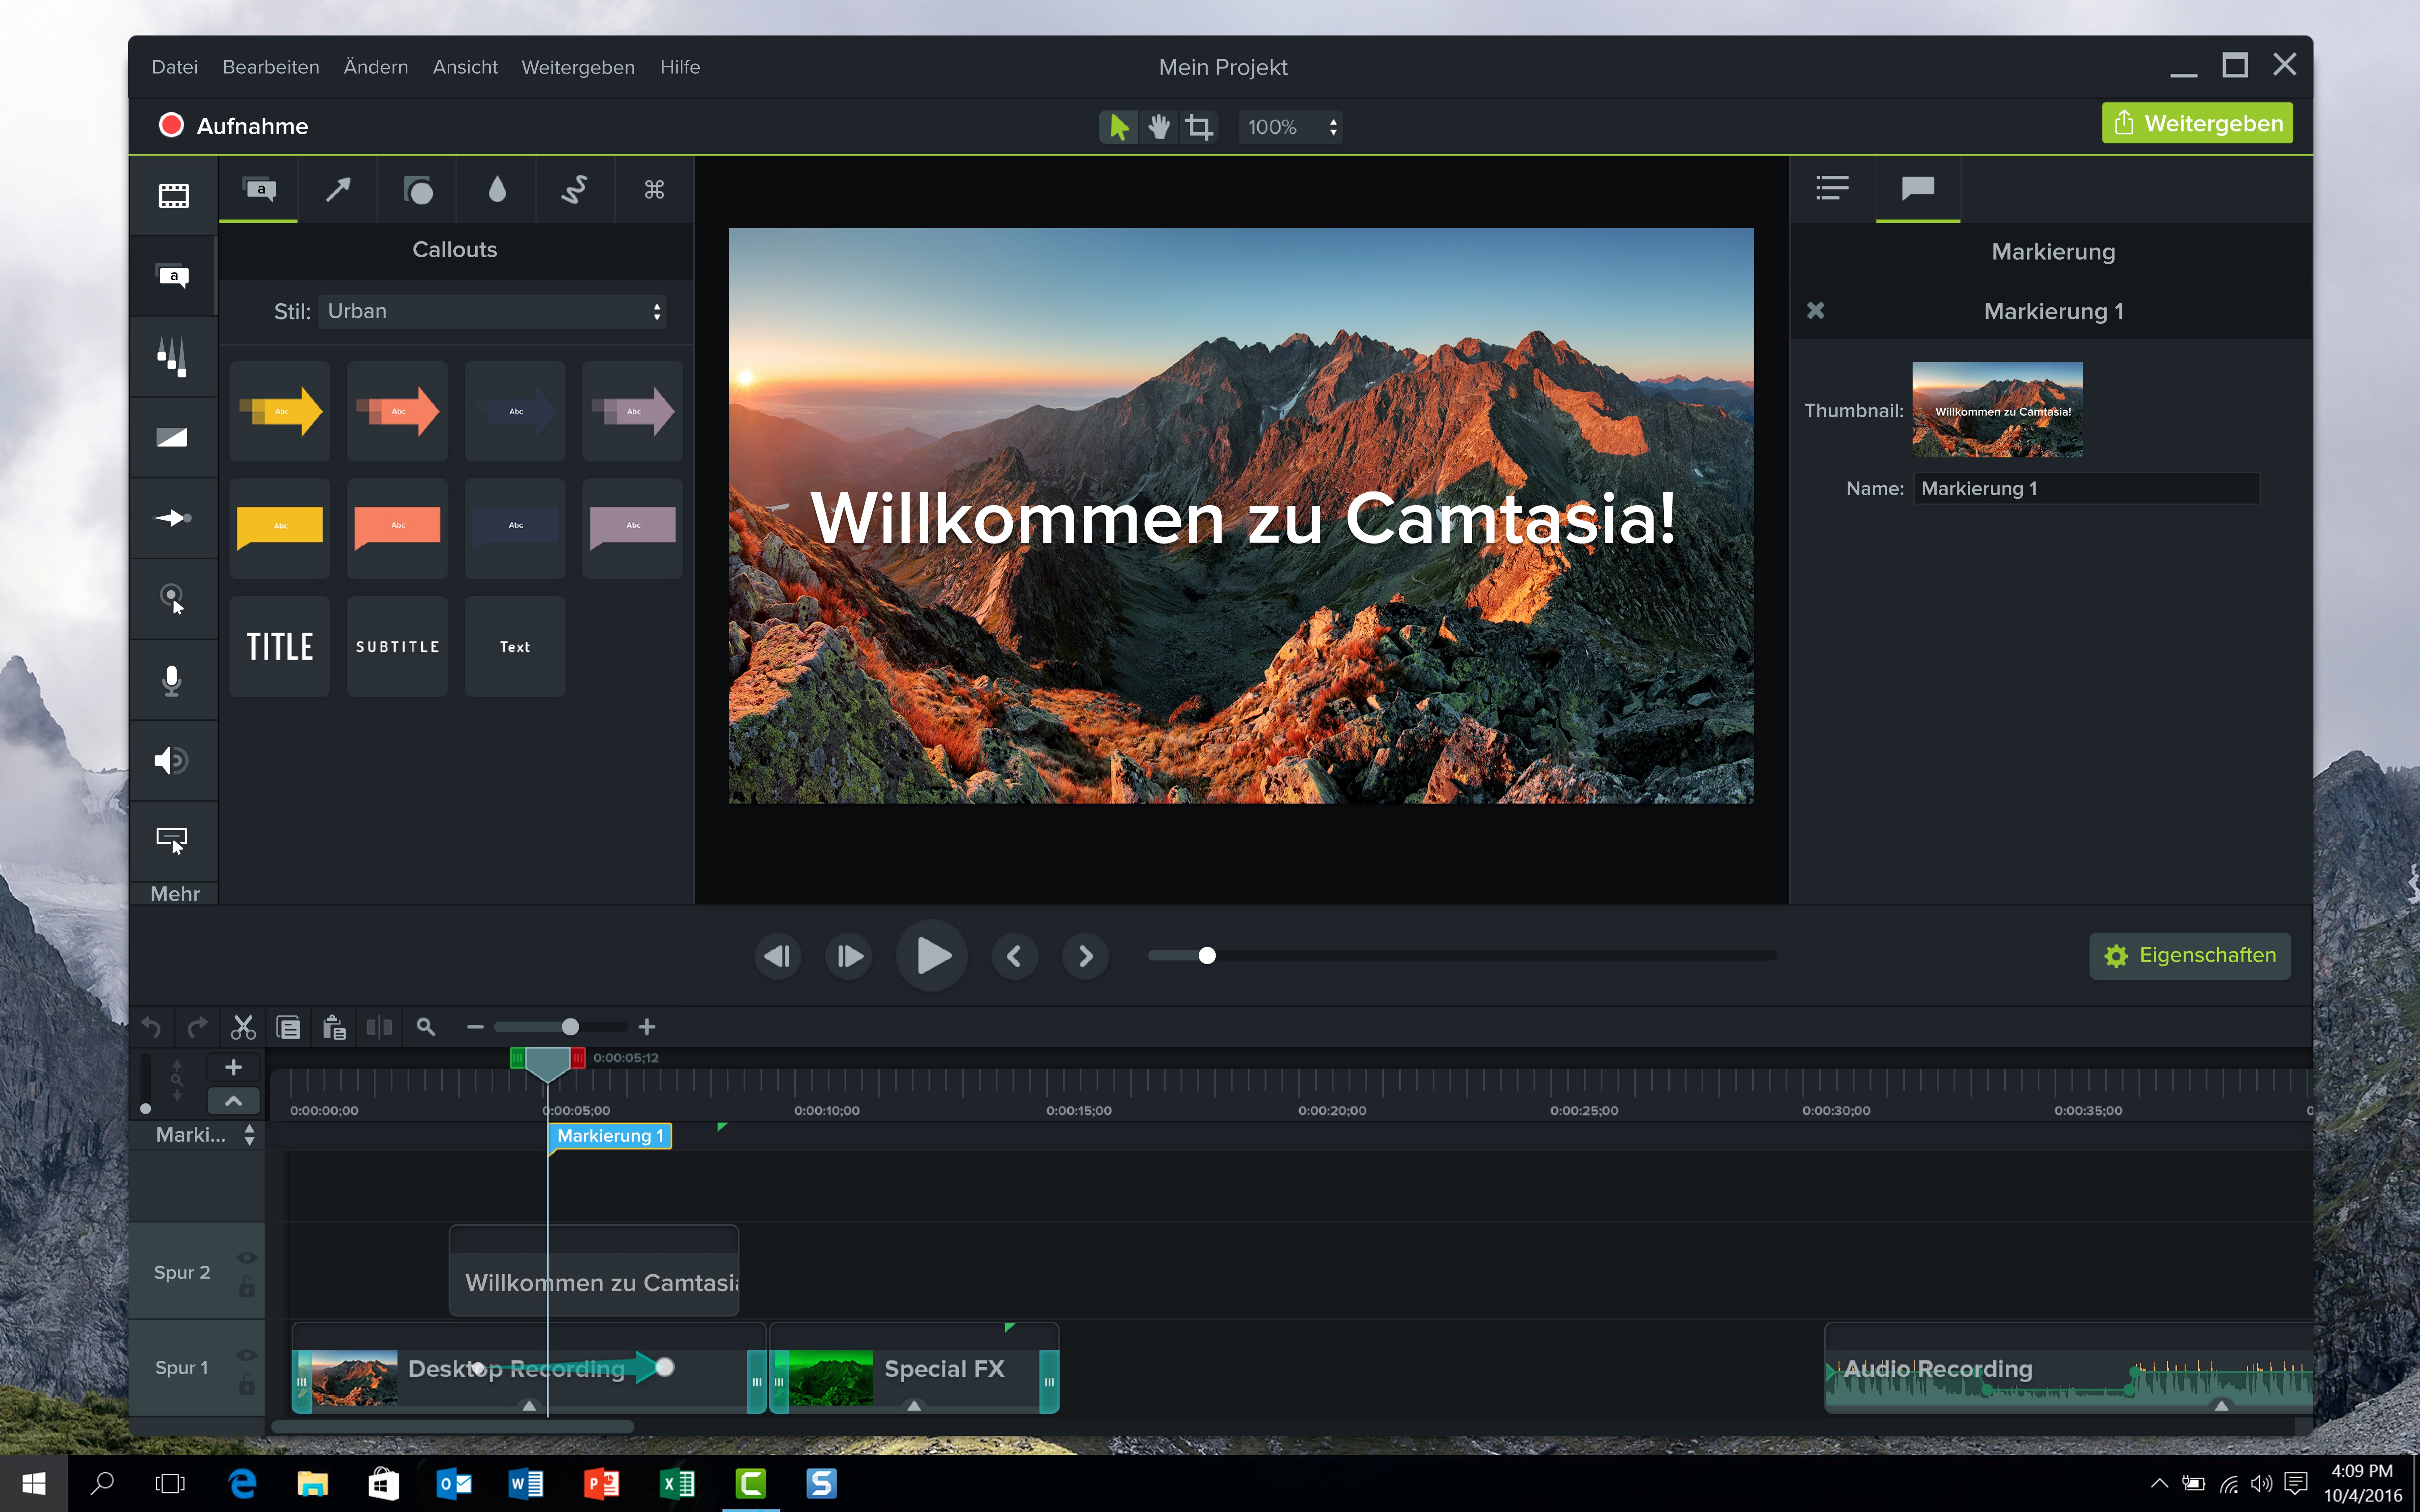Click the Aufnahme record button
This screenshot has width=2420, height=1512.
tap(233, 126)
